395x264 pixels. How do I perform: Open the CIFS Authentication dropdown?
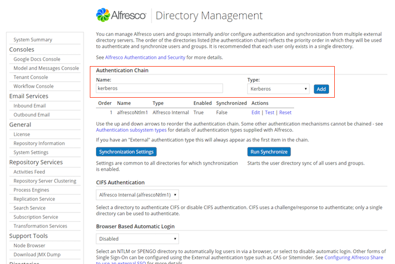pos(137,195)
